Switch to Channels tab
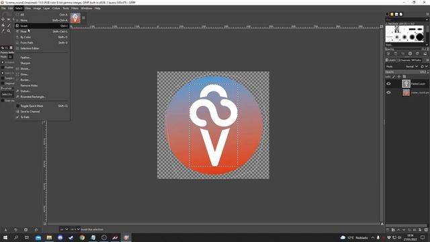Image resolution: width=430 pixels, height=242 pixels. point(404,60)
